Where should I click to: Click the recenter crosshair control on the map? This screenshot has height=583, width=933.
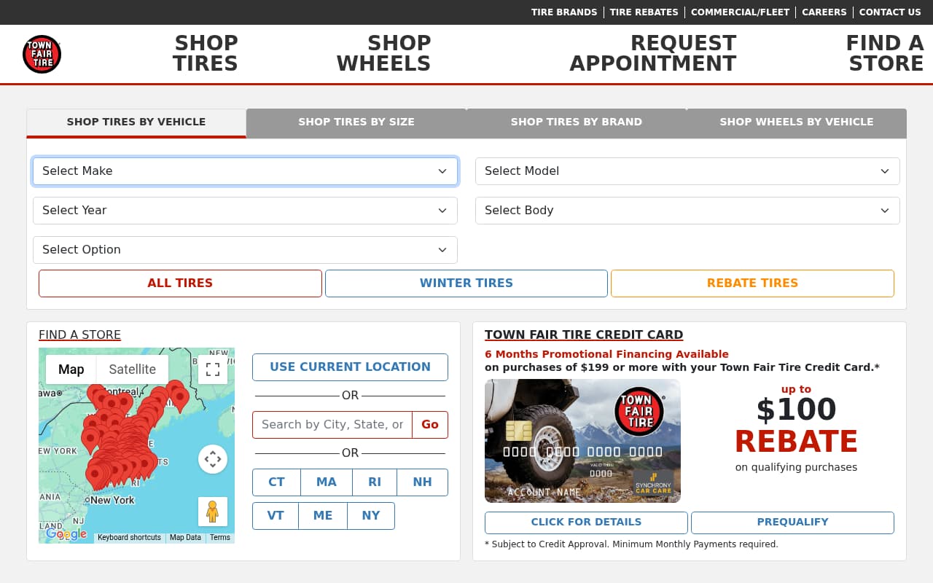pos(212,459)
